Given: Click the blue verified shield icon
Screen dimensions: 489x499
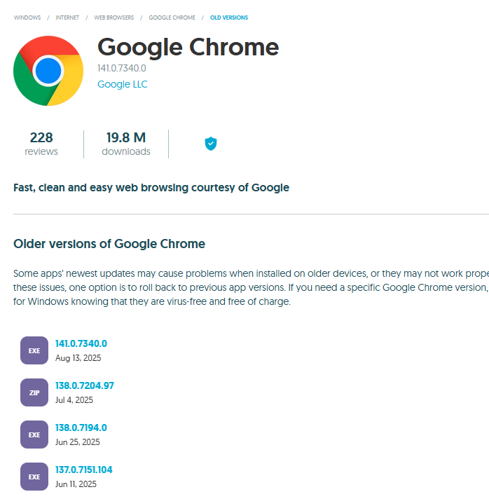Looking at the screenshot, I should [211, 144].
